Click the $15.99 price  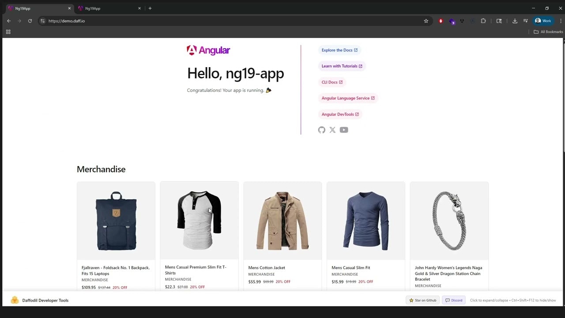[338, 282]
